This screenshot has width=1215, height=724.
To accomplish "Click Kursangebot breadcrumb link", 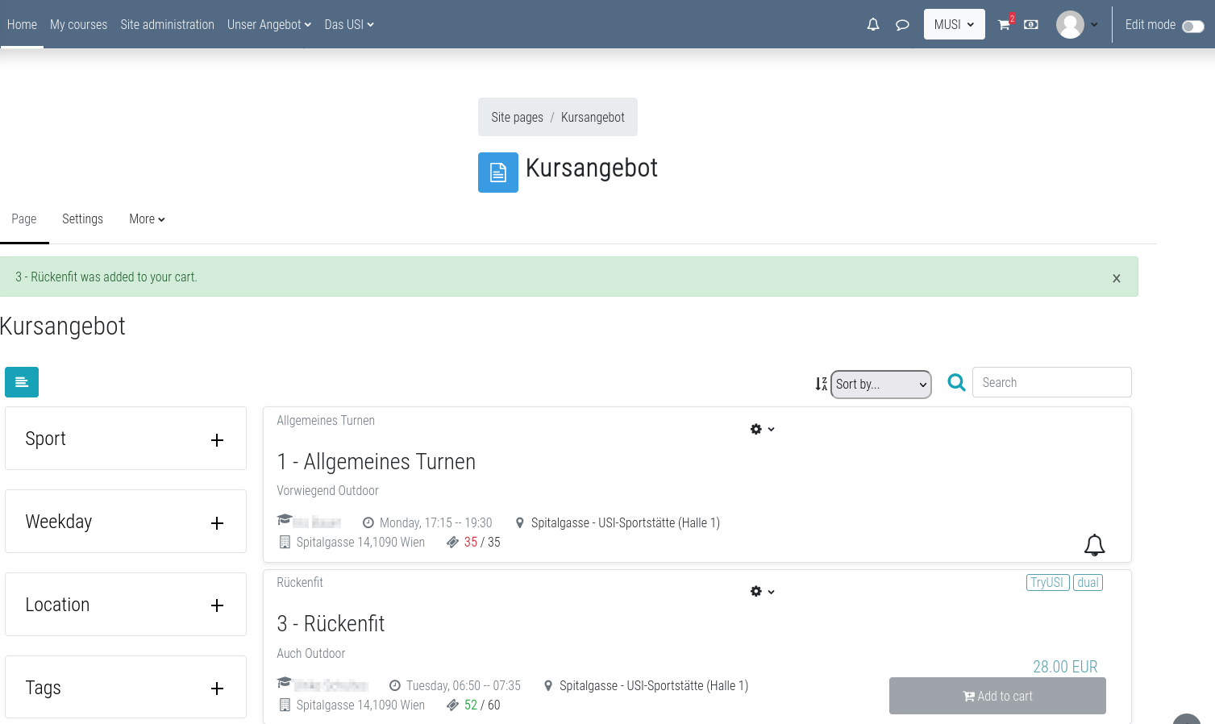I will (x=593, y=118).
